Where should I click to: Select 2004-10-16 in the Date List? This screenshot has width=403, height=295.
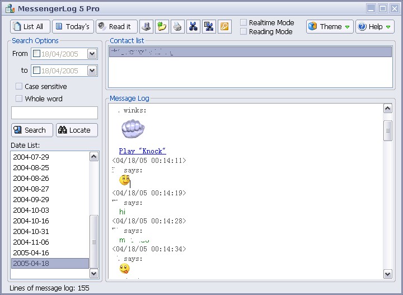[31, 221]
